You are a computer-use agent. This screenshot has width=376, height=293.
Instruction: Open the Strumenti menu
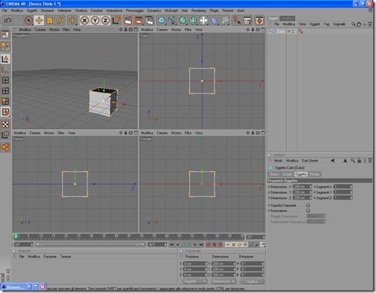(48, 10)
